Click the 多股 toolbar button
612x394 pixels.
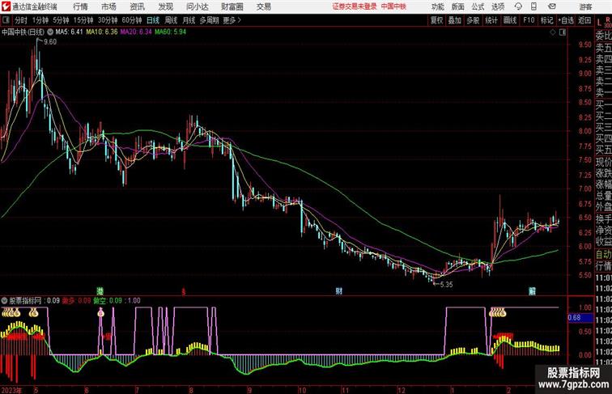click(x=473, y=20)
